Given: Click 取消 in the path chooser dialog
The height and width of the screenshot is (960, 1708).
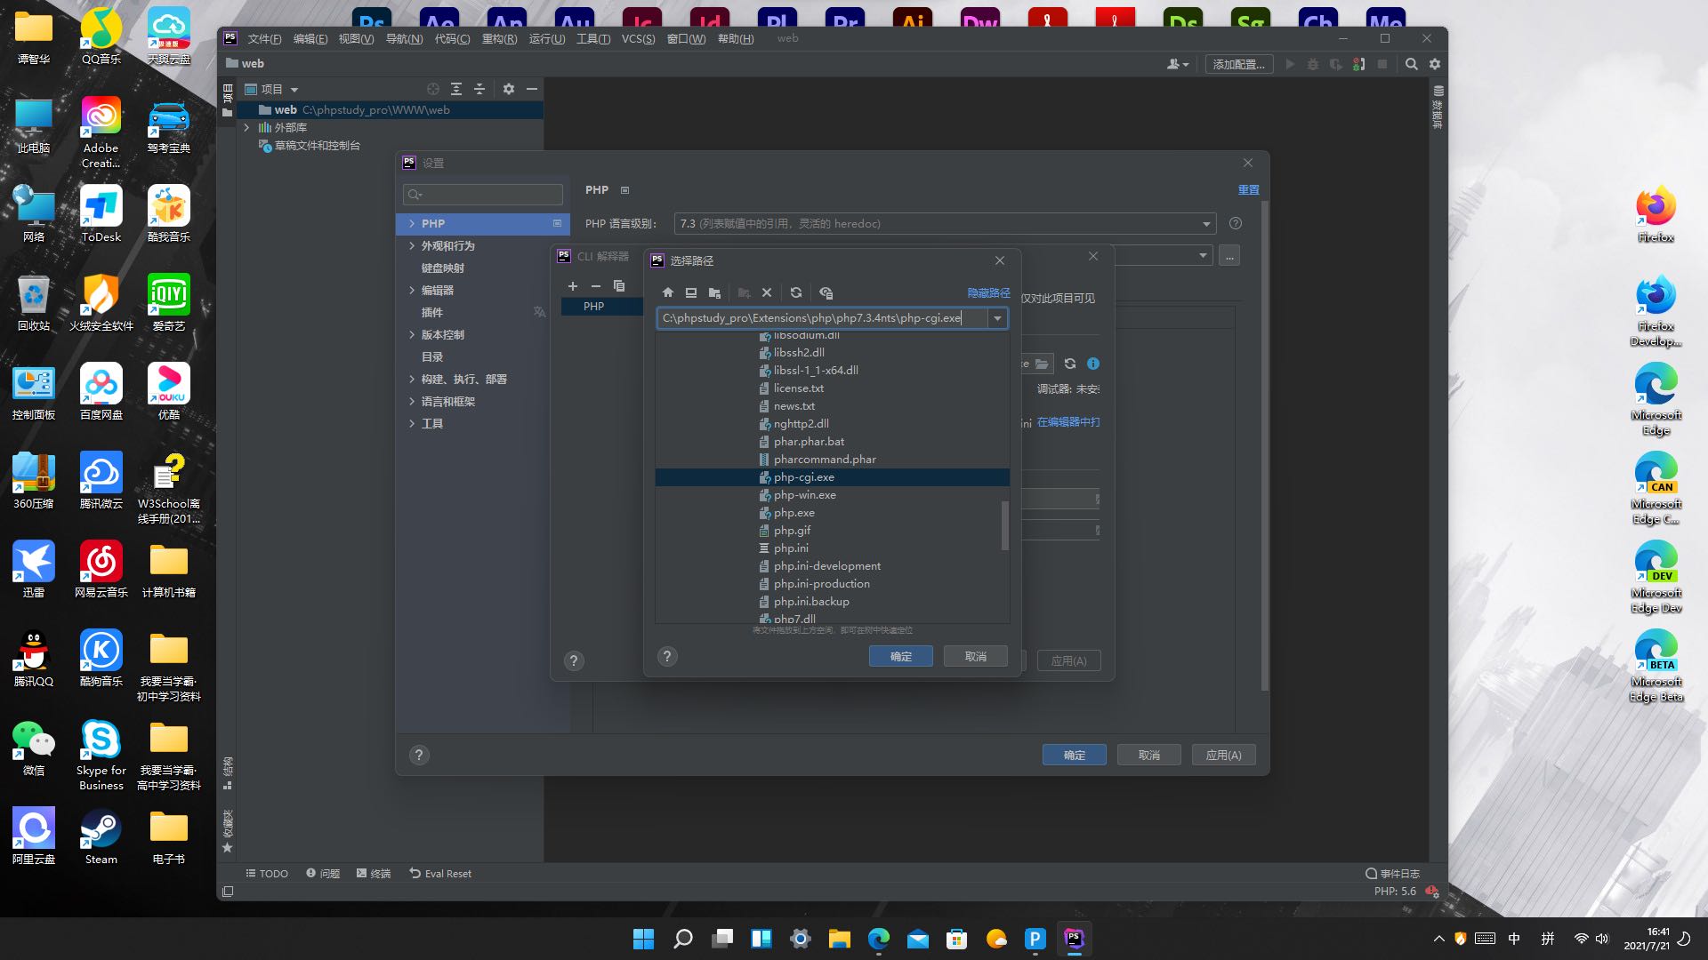Looking at the screenshot, I should tap(975, 656).
